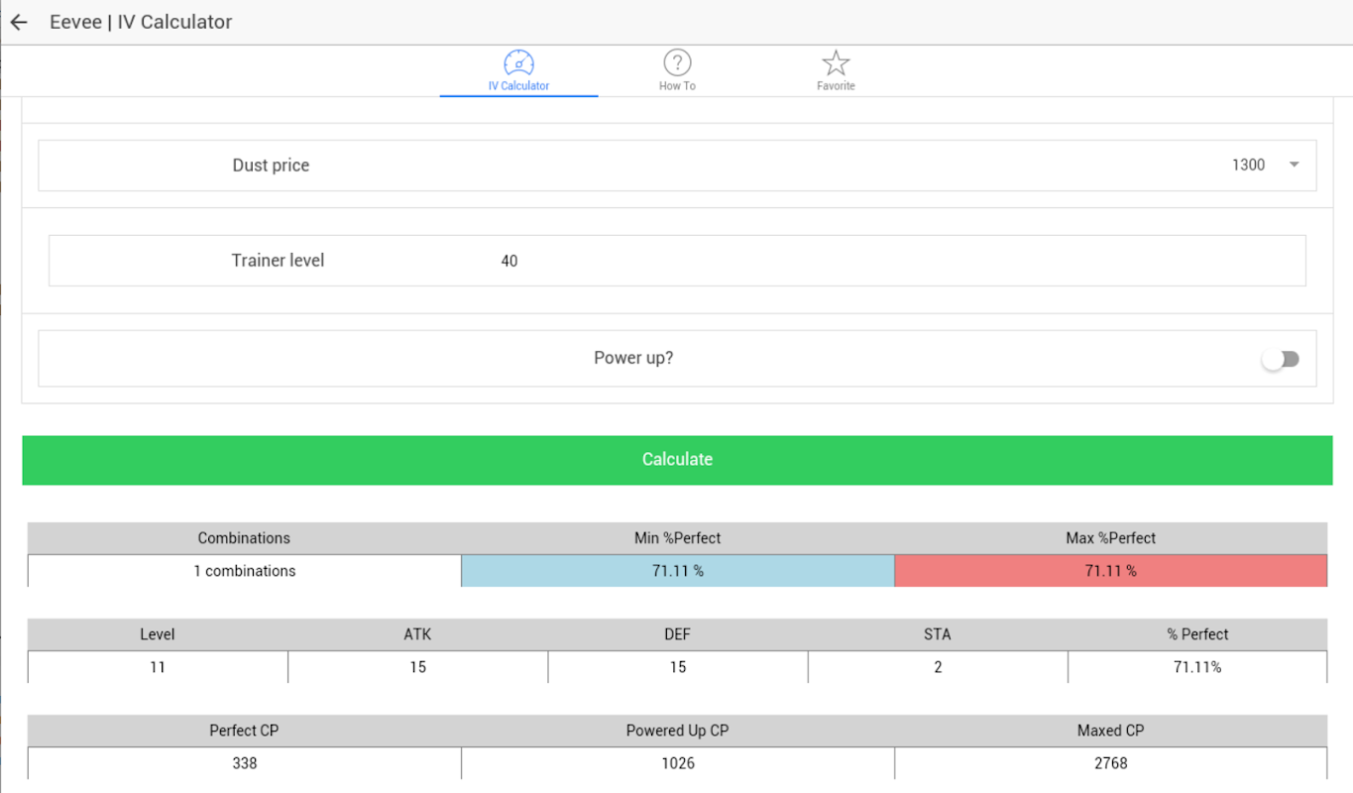This screenshot has height=793, width=1353.
Task: Go back using the arrow icon
Action: pos(19,22)
